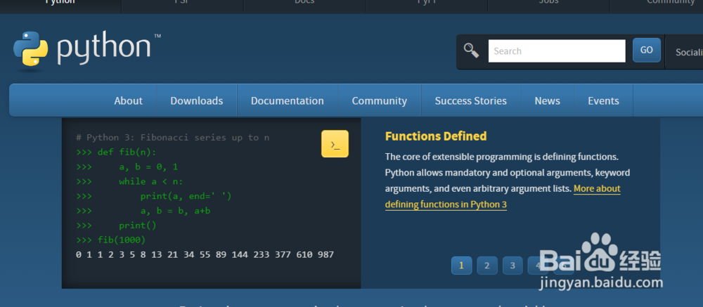703x307 pixels.
Task: Select slide 1 in the code carousel
Action: coord(461,266)
